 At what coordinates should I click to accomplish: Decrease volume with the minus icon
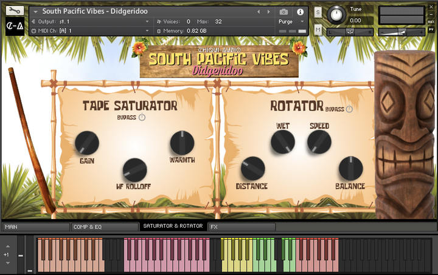[x=383, y=33]
